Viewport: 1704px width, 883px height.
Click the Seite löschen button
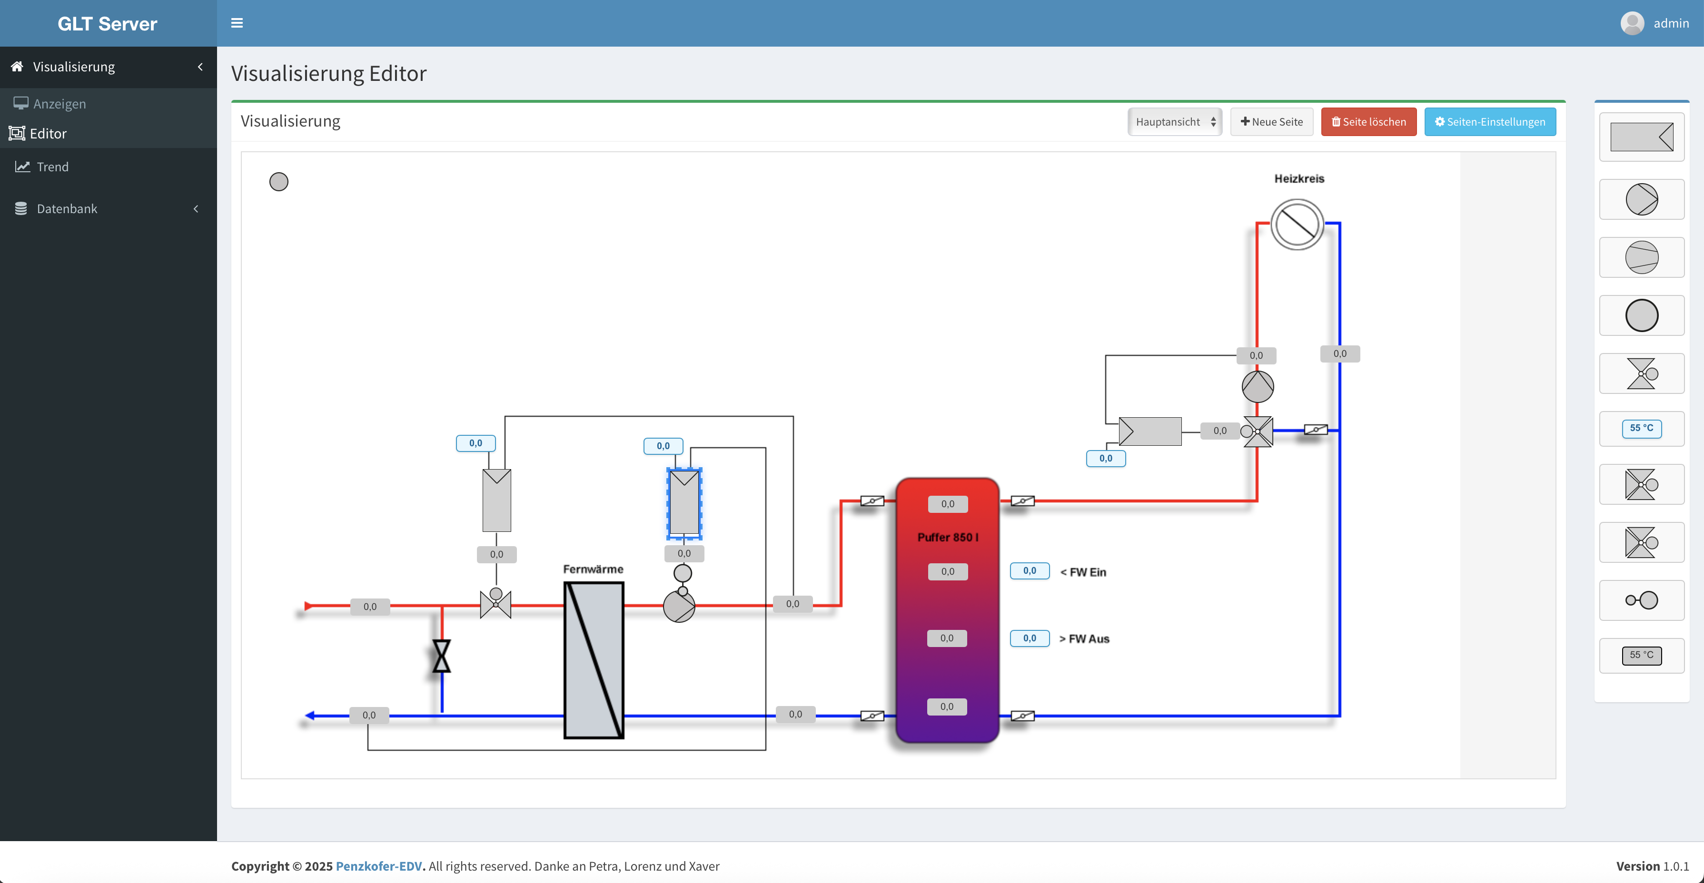(1368, 122)
